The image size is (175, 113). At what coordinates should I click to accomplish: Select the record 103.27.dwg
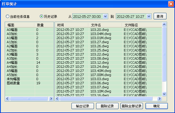pyautogui.click(x=108, y=42)
